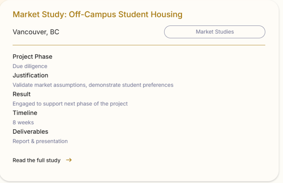Click the word presentation under Deliverables

[52, 141]
